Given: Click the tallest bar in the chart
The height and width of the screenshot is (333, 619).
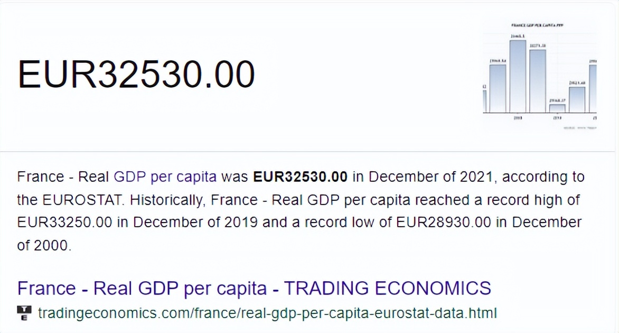Looking at the screenshot, I should coord(518,76).
